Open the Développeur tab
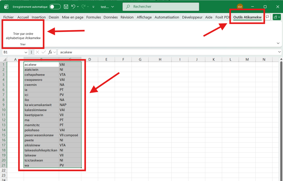The image size is (283, 181). pyautogui.click(x=192, y=17)
